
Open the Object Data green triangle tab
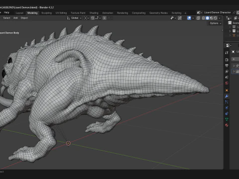click(227, 119)
